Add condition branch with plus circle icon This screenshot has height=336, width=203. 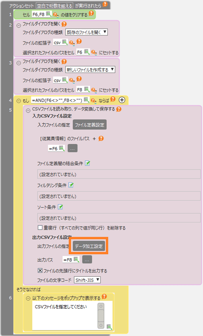pyautogui.click(x=122, y=100)
